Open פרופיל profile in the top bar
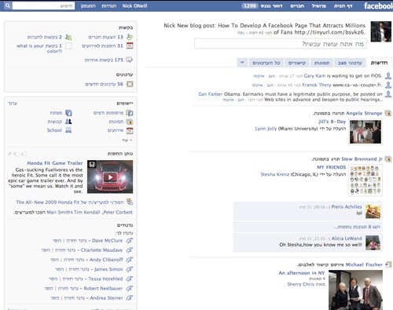 coord(318,5)
